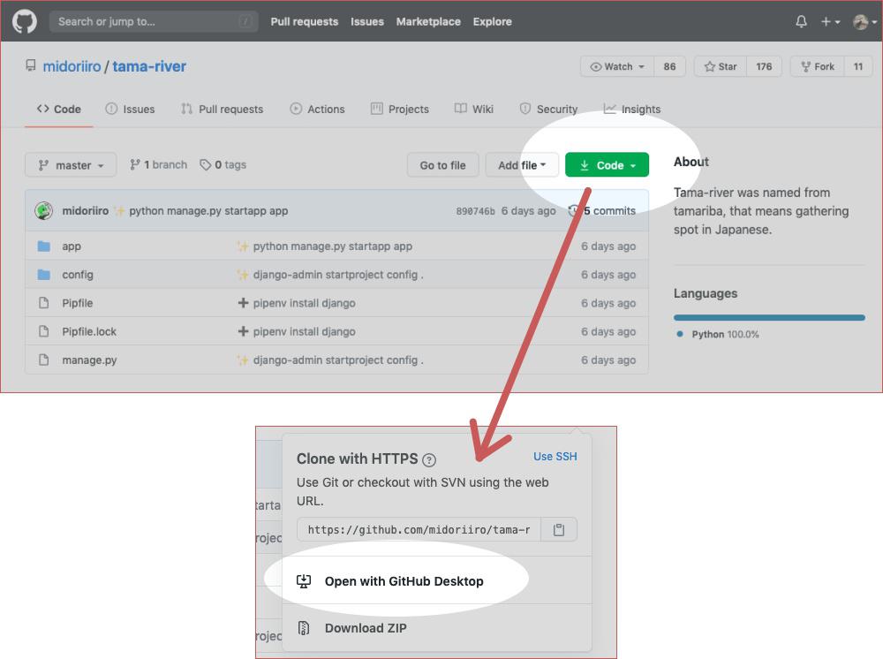Focus the Search or jump to field
The image size is (883, 659).
tap(154, 21)
